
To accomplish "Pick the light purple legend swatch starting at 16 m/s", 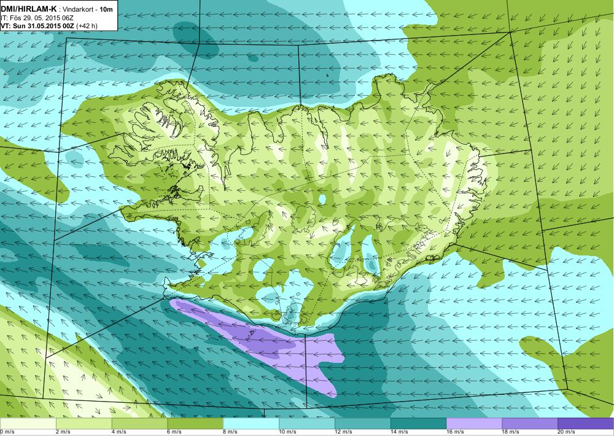I will (x=474, y=423).
